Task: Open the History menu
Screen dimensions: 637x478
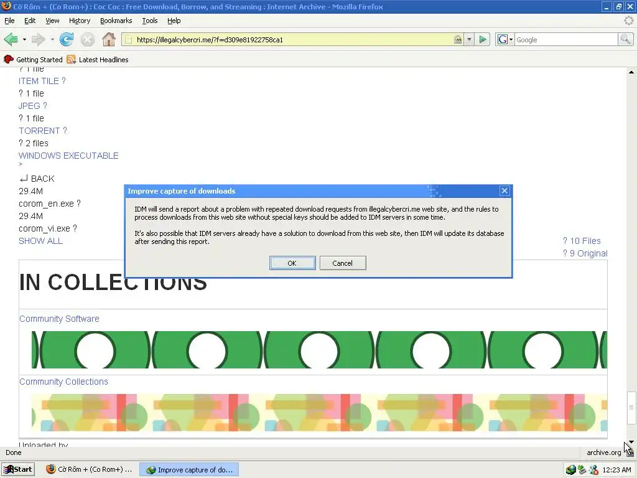Action: pos(80,21)
